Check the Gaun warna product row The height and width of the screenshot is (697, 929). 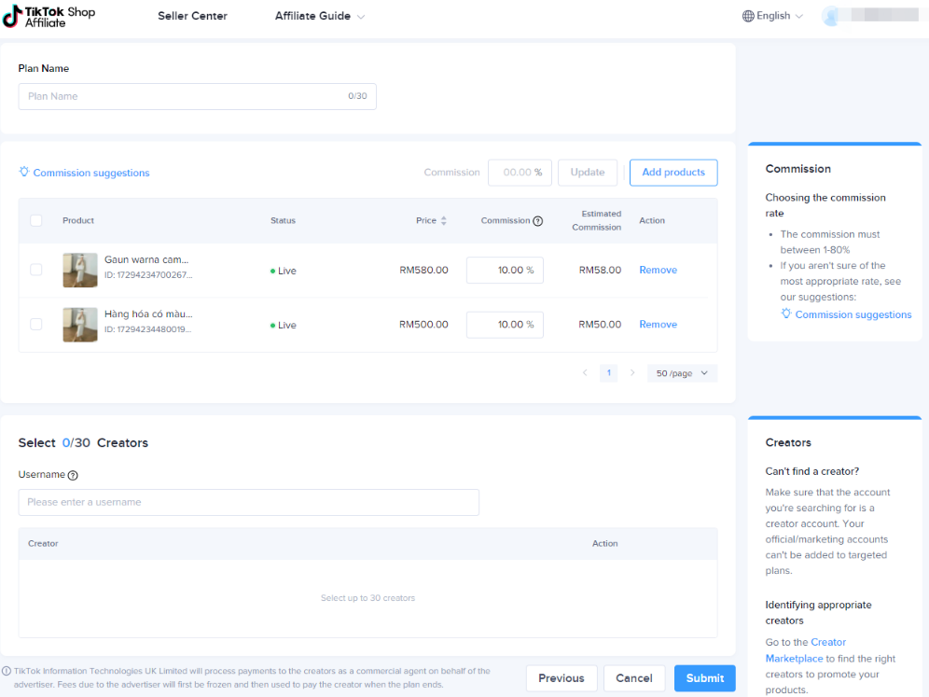pyautogui.click(x=36, y=270)
